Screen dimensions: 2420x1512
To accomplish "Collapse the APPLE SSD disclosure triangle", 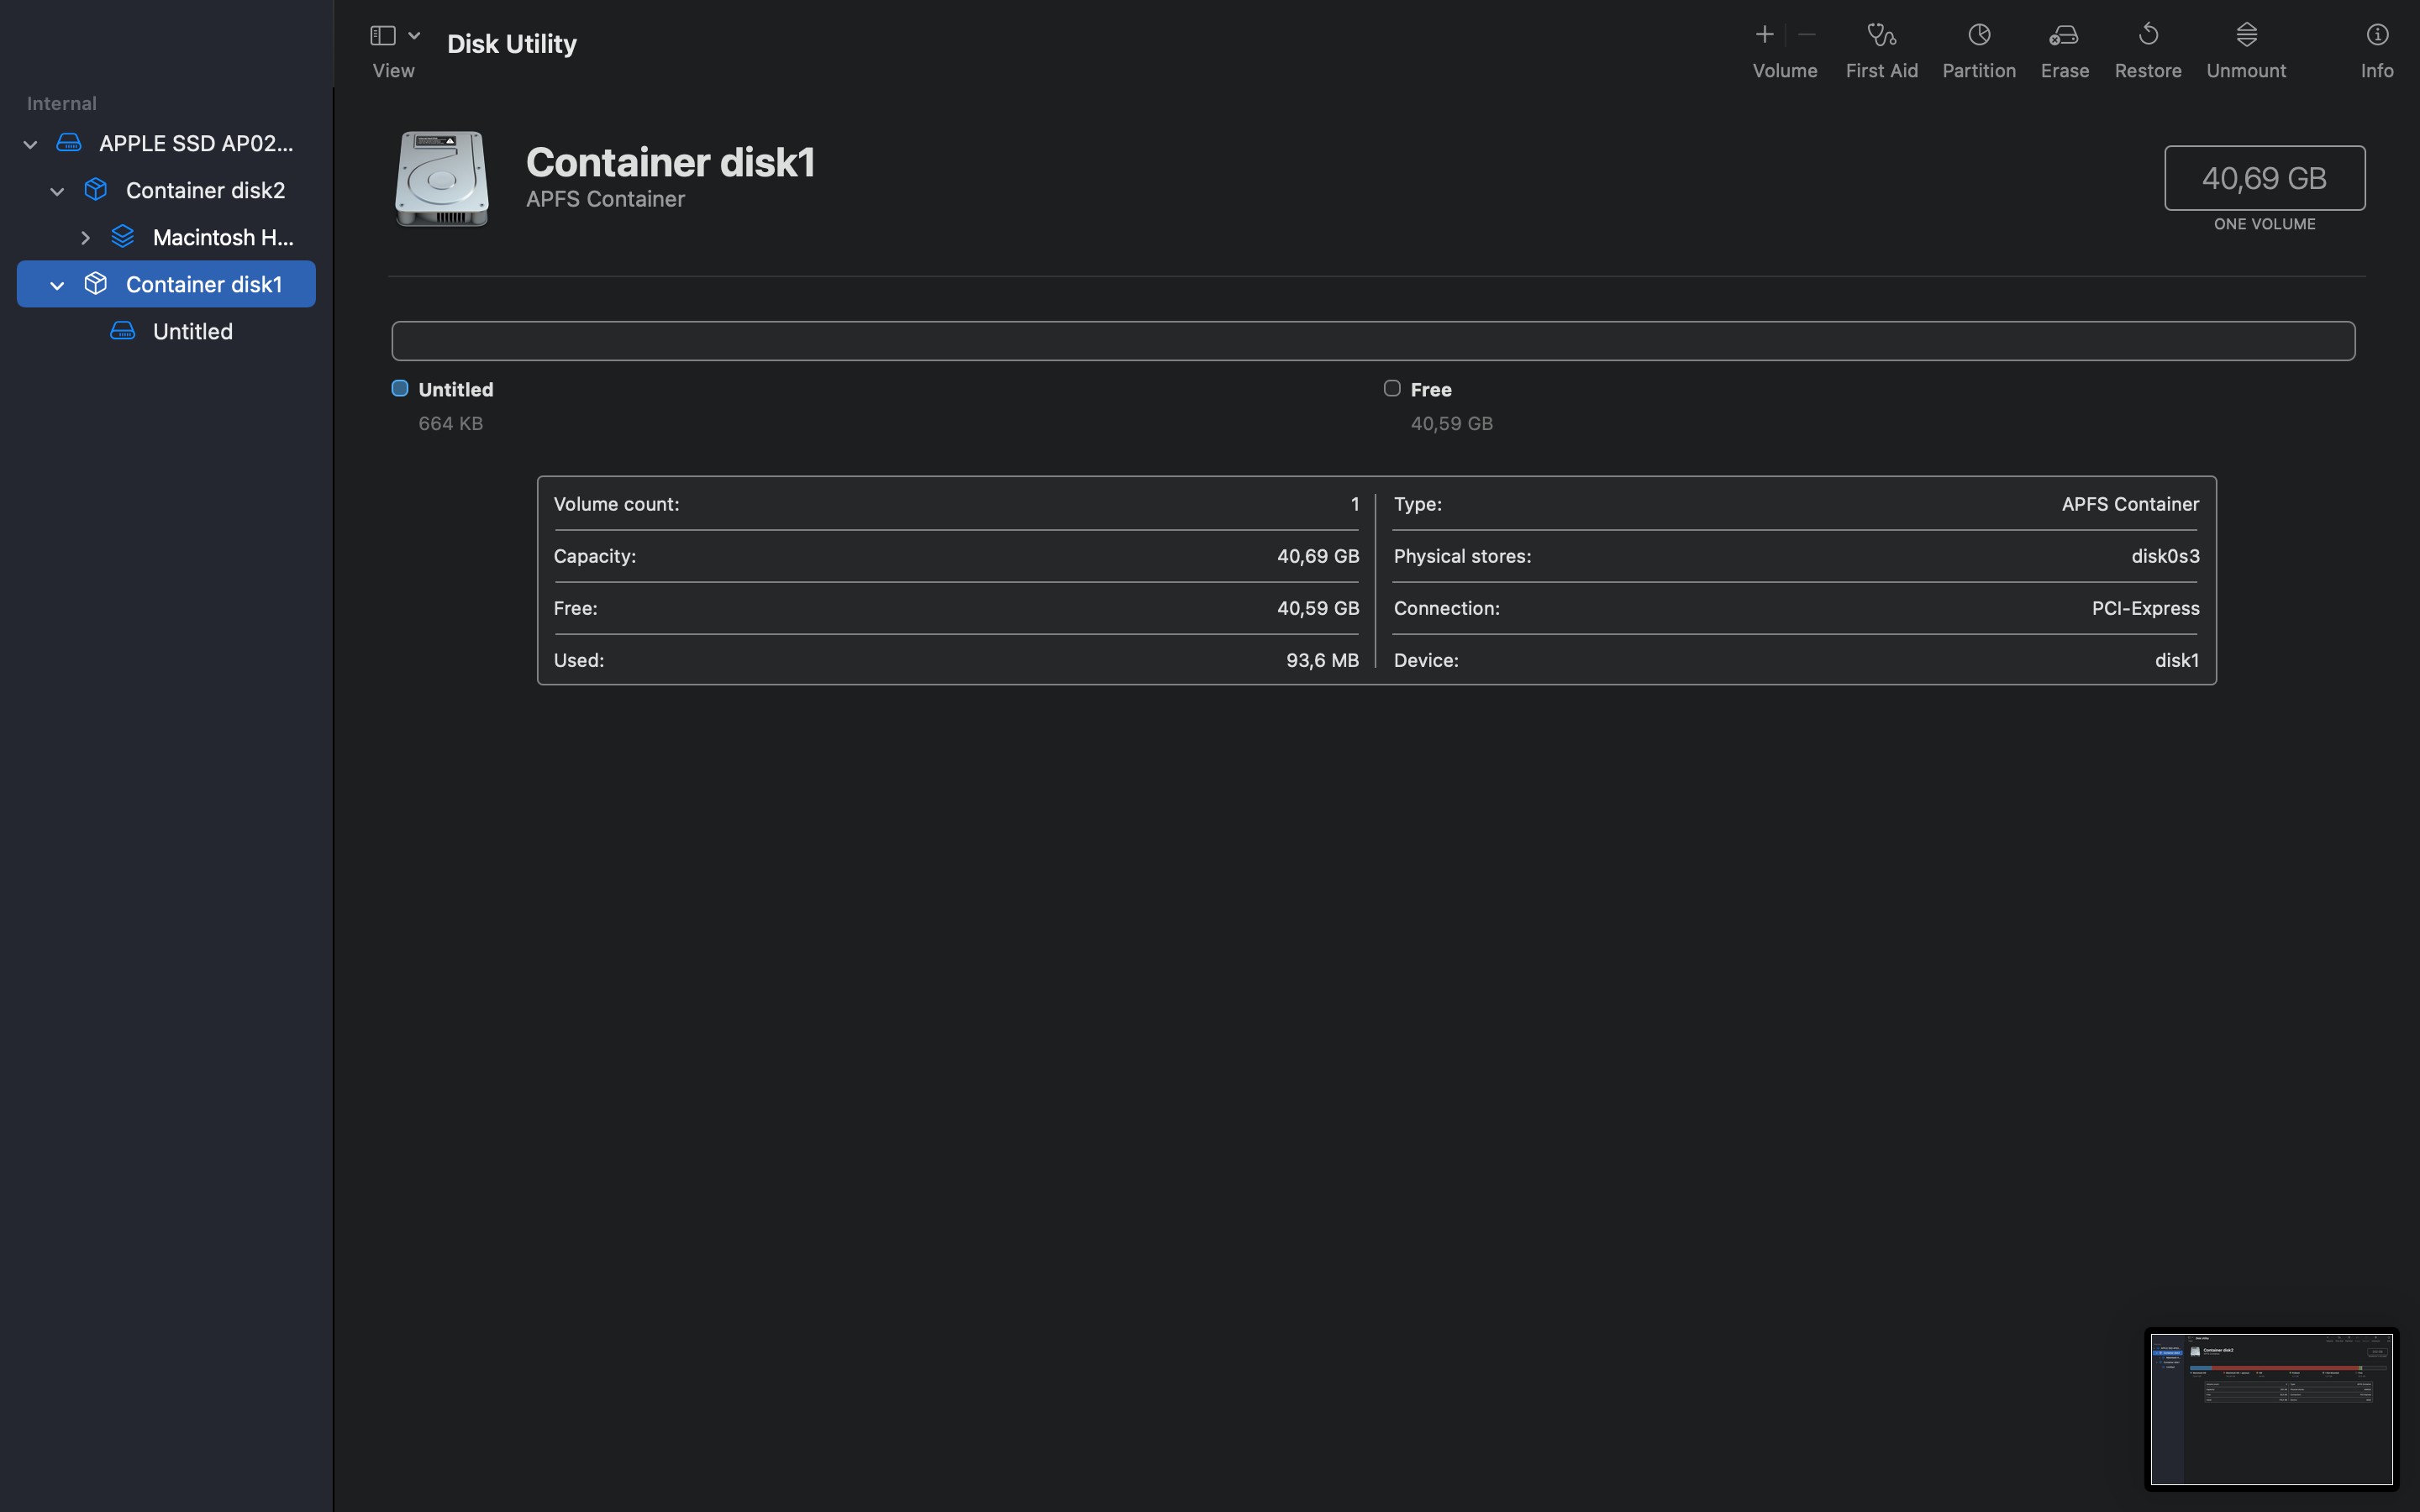I will pos(29,143).
